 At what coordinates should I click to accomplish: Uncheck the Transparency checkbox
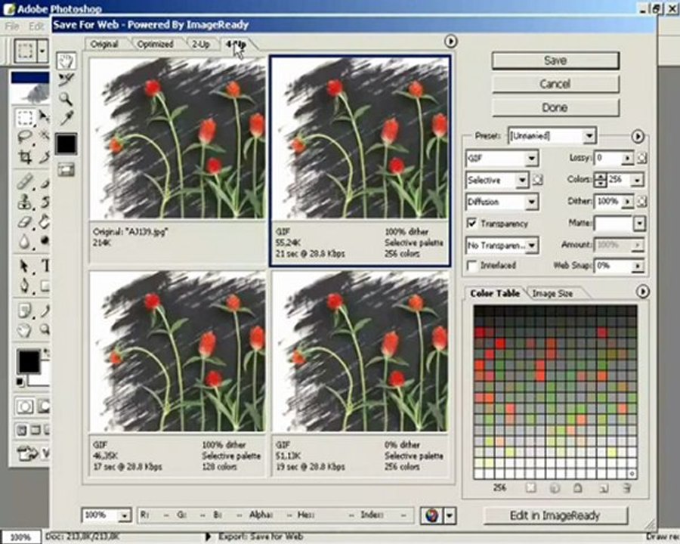click(x=471, y=223)
